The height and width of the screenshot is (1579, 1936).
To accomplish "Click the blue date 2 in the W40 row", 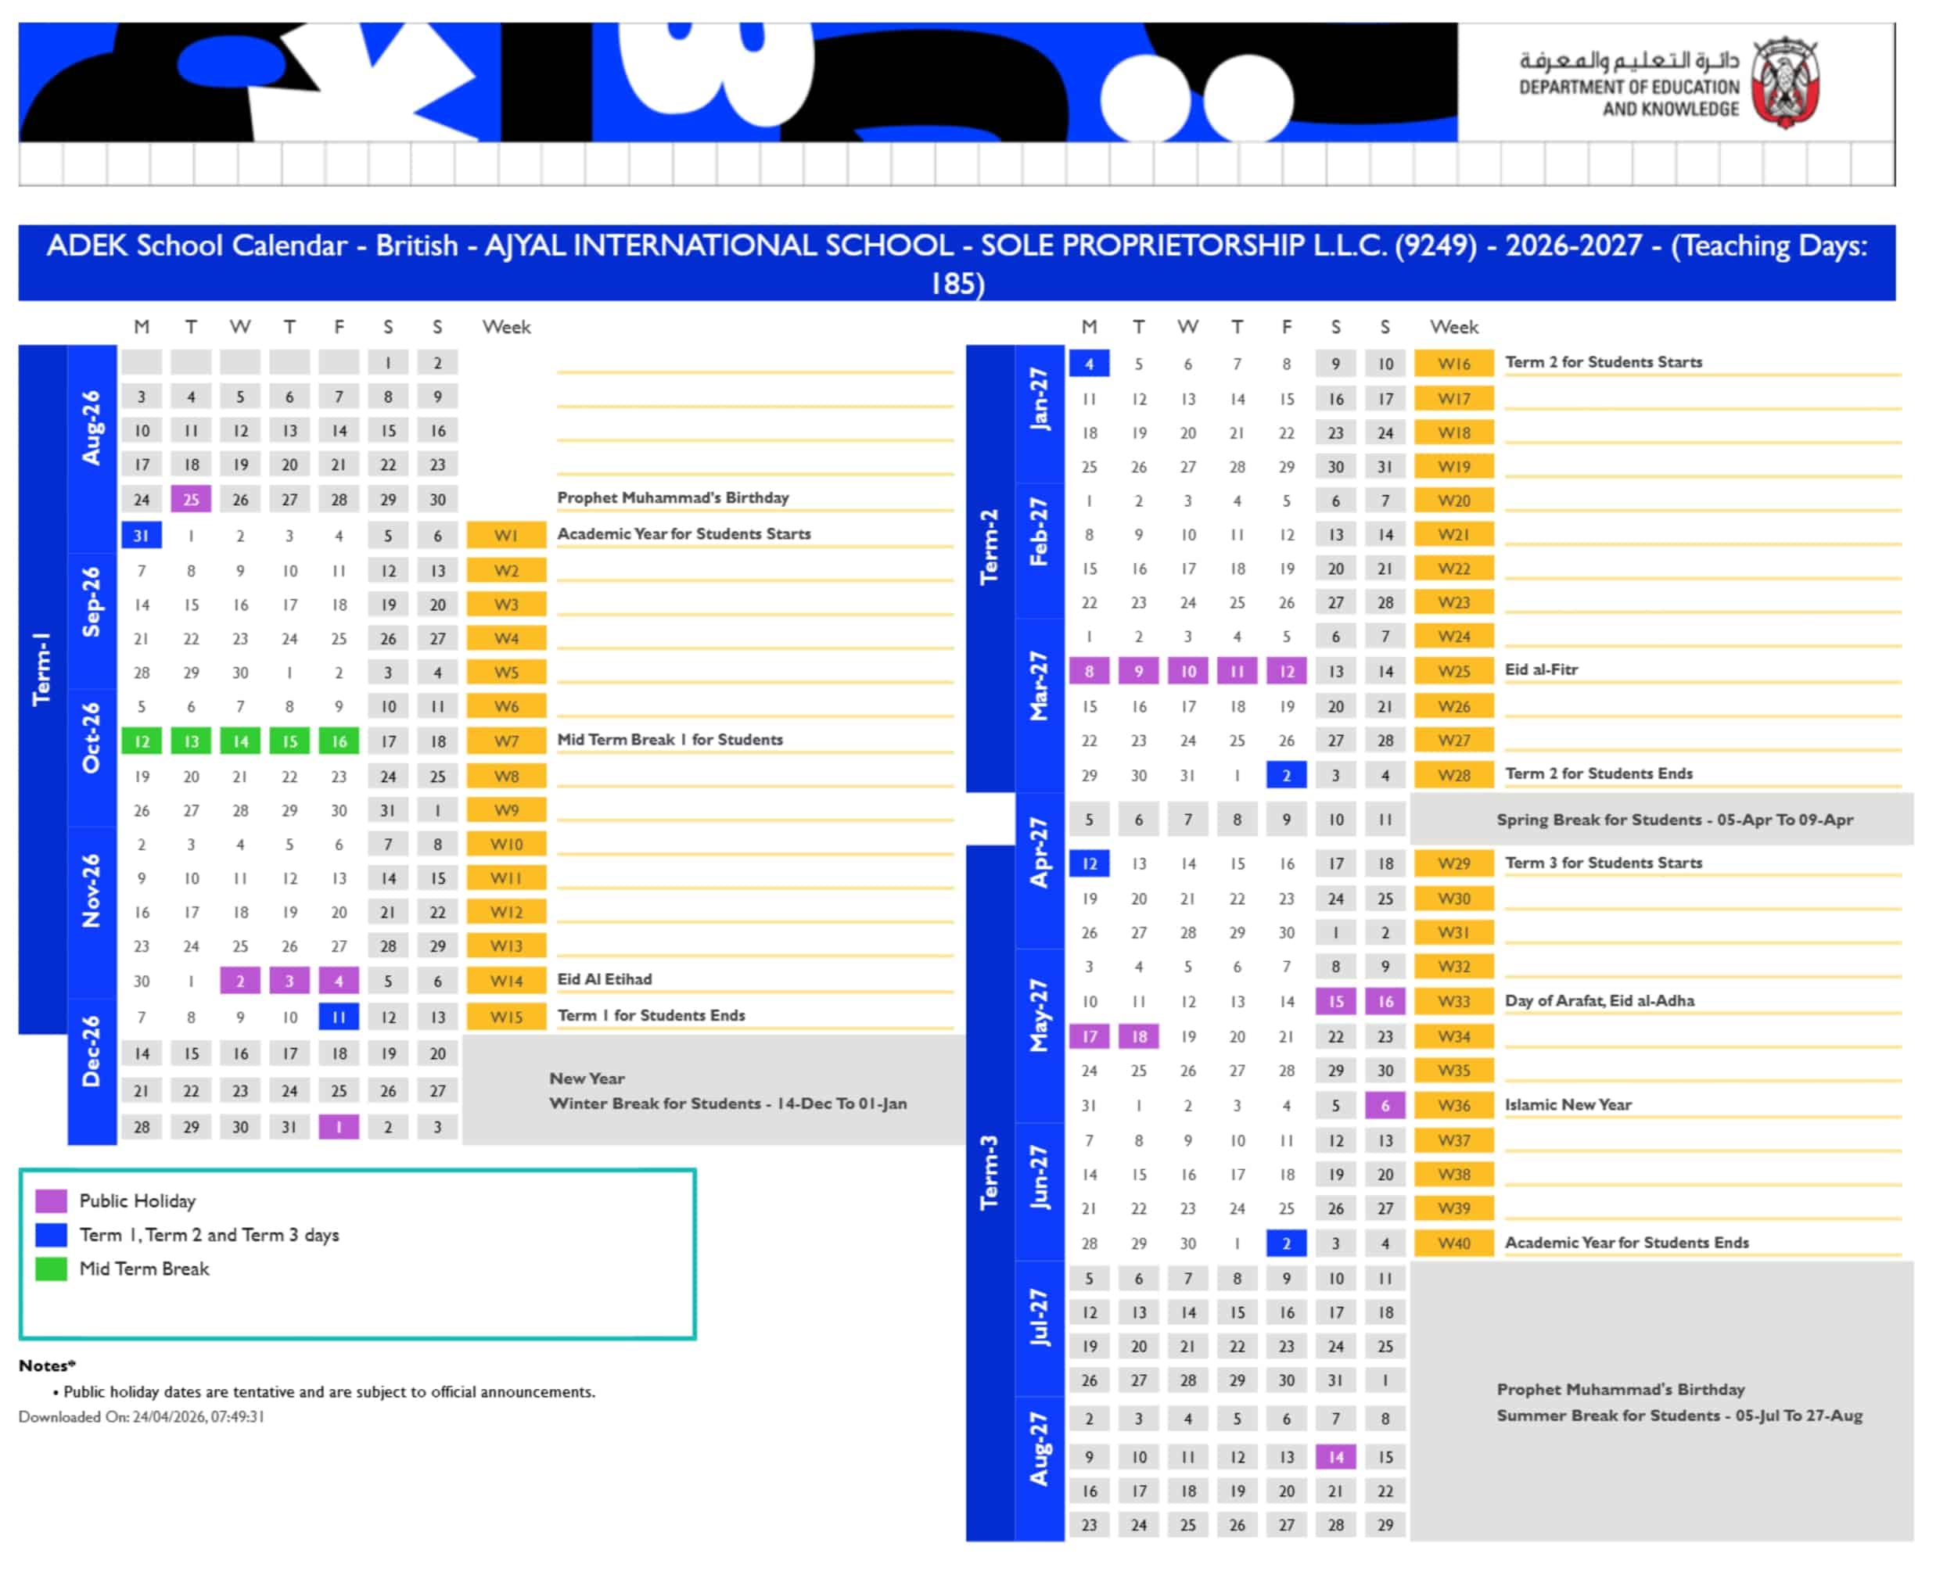I will pyautogui.click(x=1287, y=1243).
